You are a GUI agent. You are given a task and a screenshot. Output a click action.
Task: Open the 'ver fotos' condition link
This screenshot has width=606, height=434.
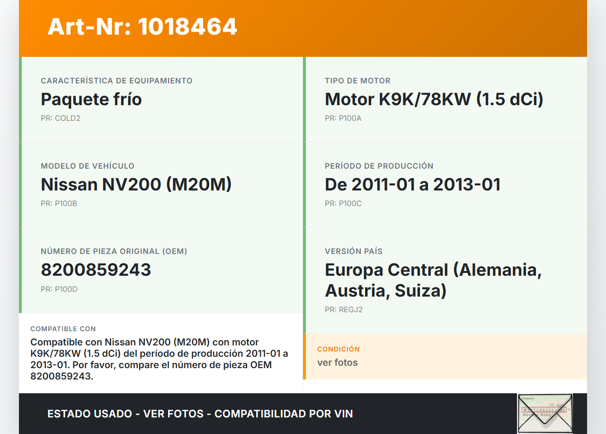pyautogui.click(x=337, y=362)
